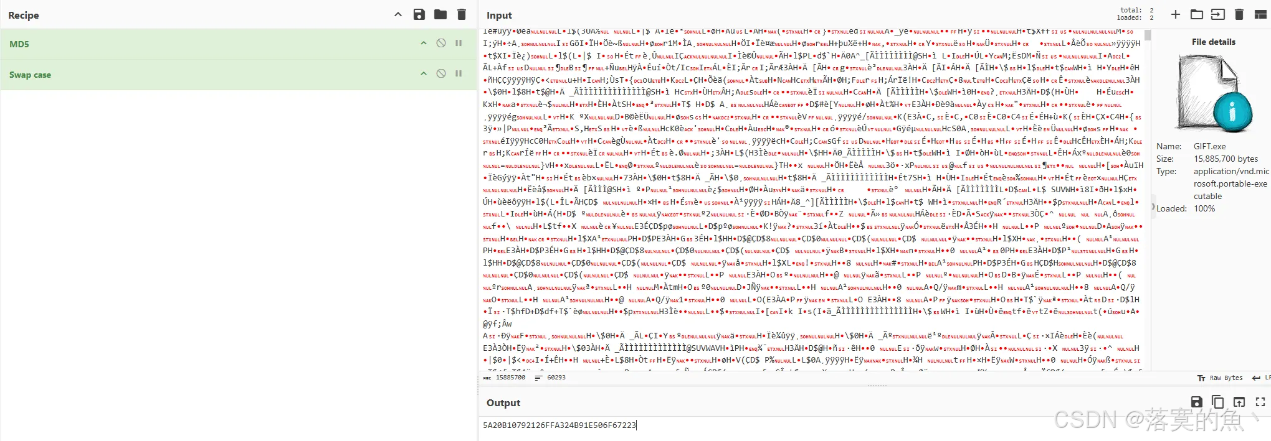
Task: Collapse the Swap case operation
Action: (x=424, y=73)
